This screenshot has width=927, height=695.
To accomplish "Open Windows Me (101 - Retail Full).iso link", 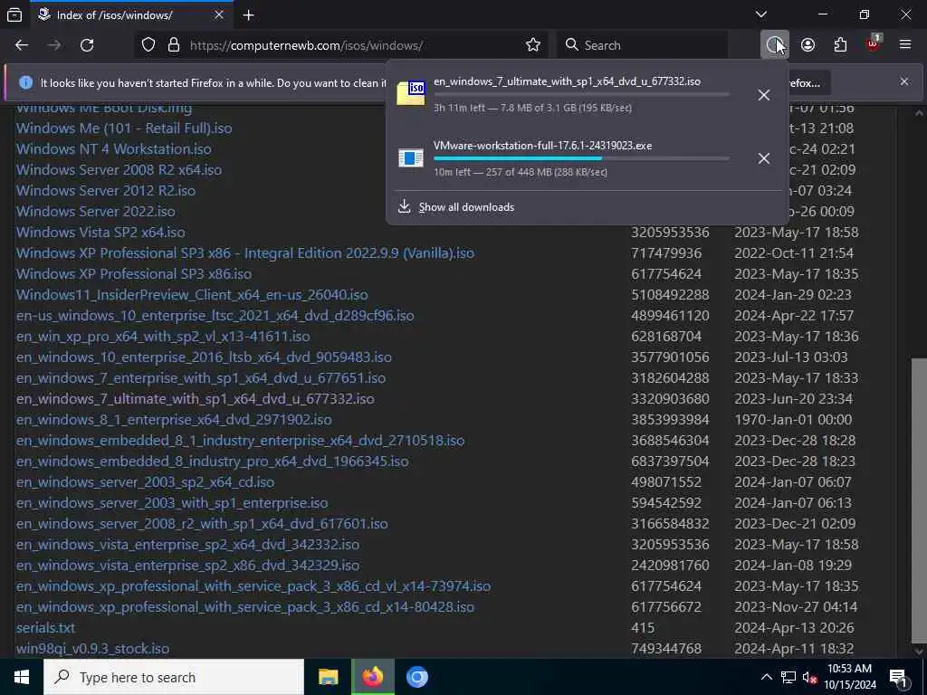I will pos(124,129).
